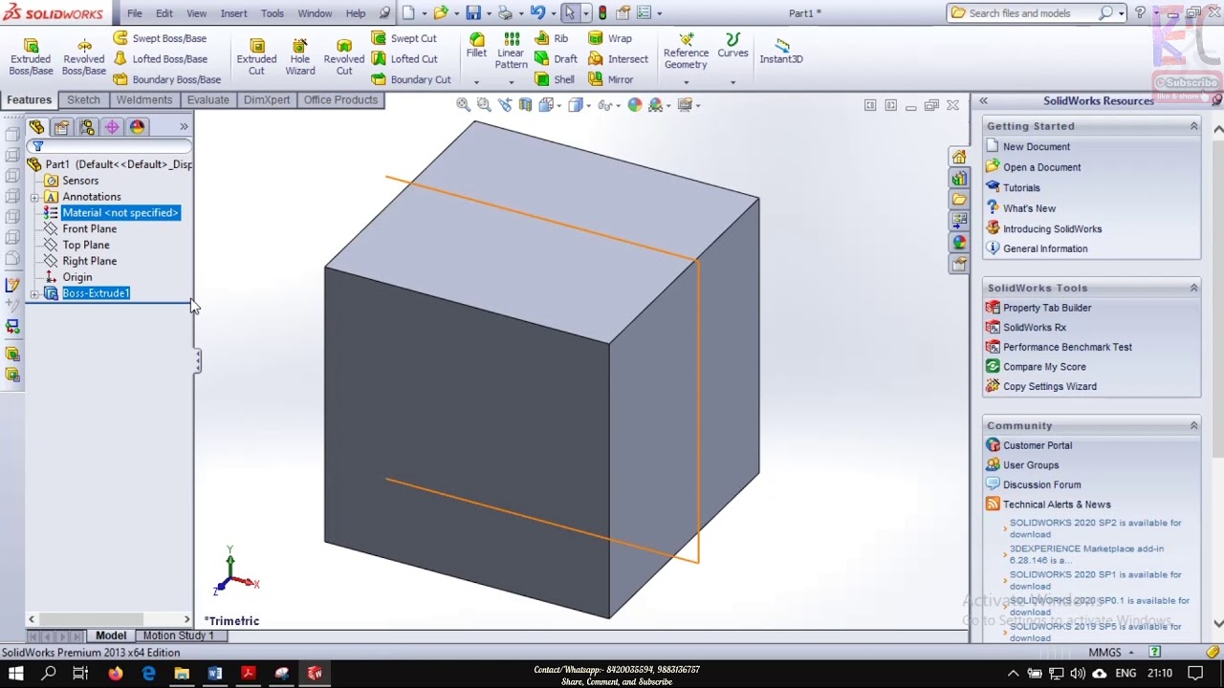Screen dimensions: 1224x688
Task: Open Property Tab Builder
Action: point(1047,308)
